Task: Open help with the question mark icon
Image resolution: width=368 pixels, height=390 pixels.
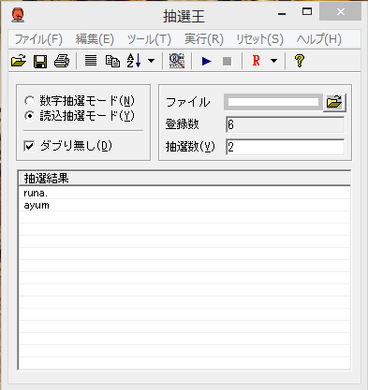Action: click(299, 61)
